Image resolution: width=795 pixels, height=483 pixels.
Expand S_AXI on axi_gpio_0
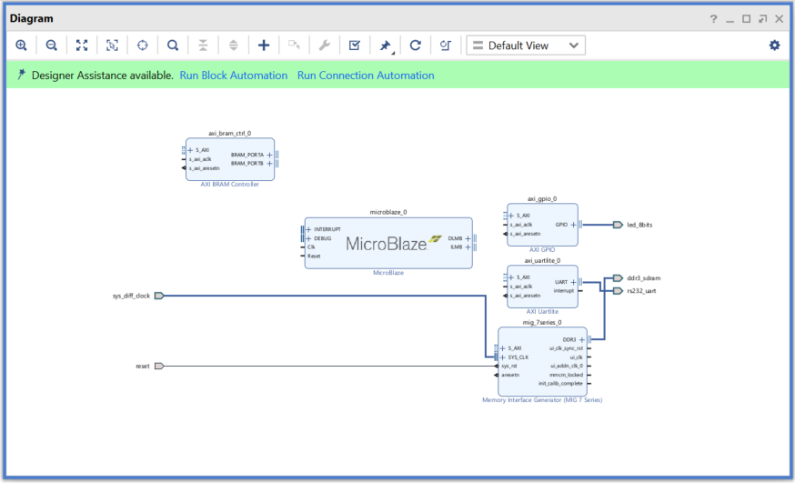pos(511,216)
